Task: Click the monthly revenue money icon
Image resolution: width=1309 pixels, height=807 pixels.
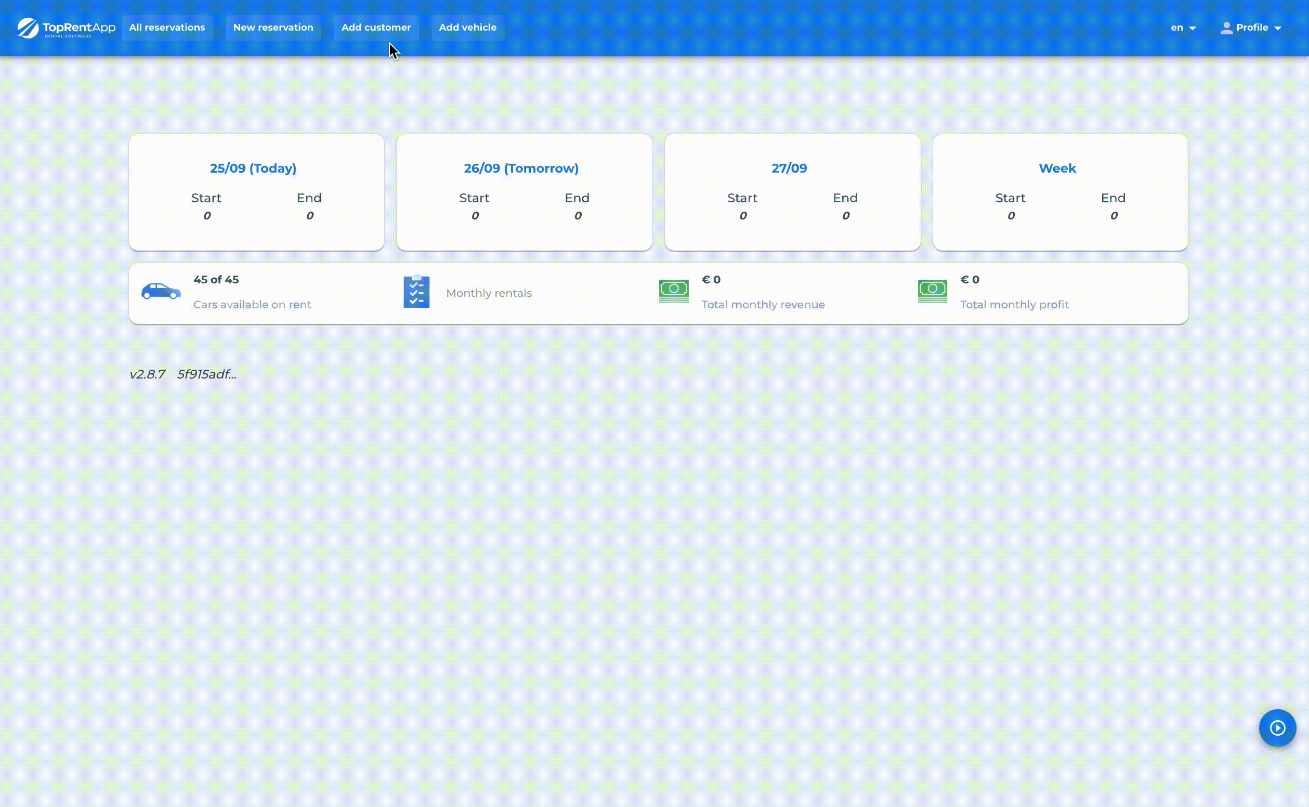Action: click(x=673, y=291)
